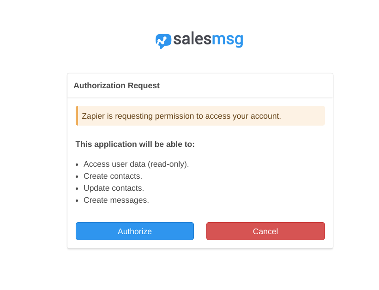
Task: Click the blue "msg" part of the logo
Action: pyautogui.click(x=227, y=40)
